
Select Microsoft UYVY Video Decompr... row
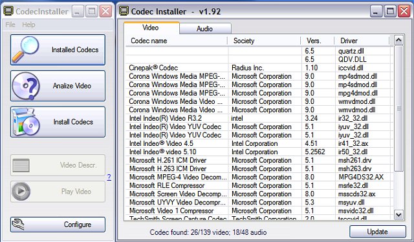[259, 203]
